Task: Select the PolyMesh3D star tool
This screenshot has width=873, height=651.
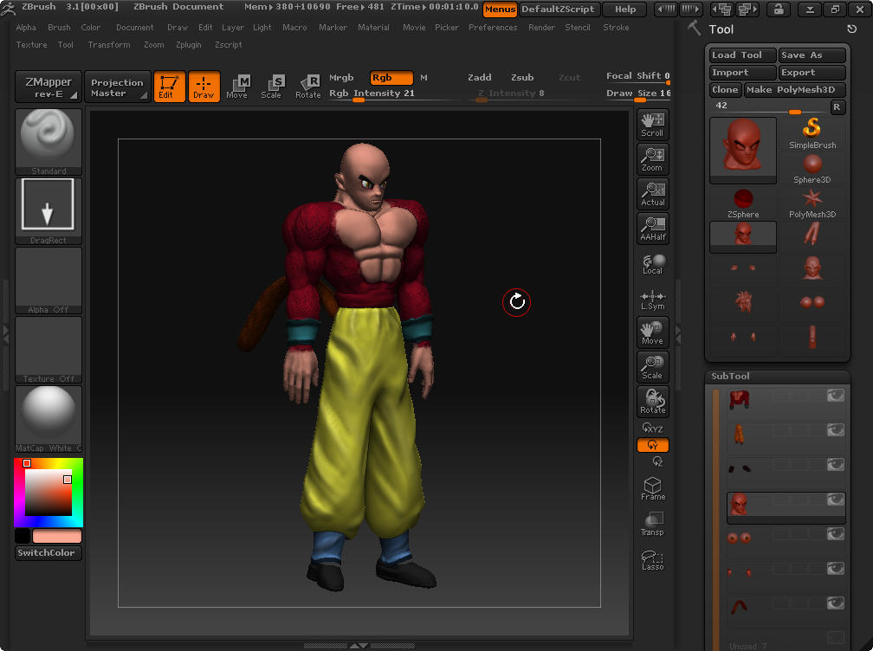Action: coord(812,203)
